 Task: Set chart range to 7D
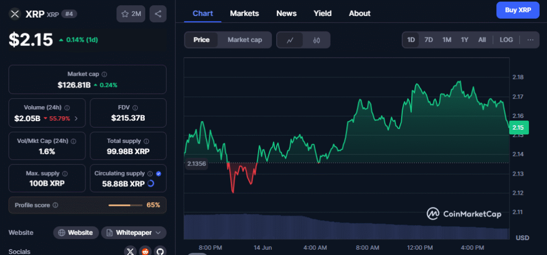tap(428, 39)
